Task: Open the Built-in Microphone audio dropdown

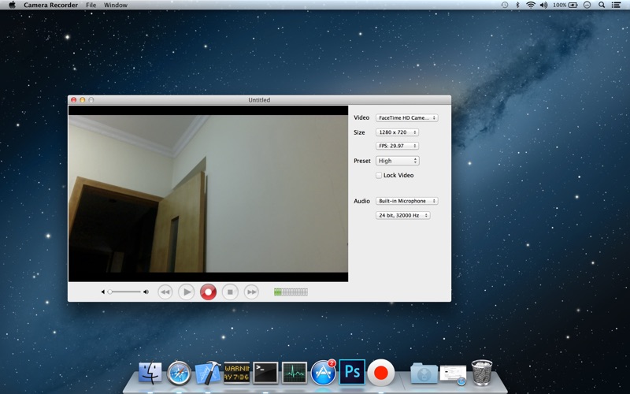Action: click(406, 201)
